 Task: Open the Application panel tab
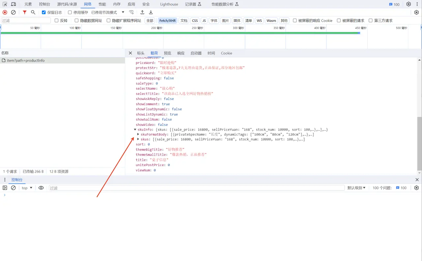click(x=131, y=4)
